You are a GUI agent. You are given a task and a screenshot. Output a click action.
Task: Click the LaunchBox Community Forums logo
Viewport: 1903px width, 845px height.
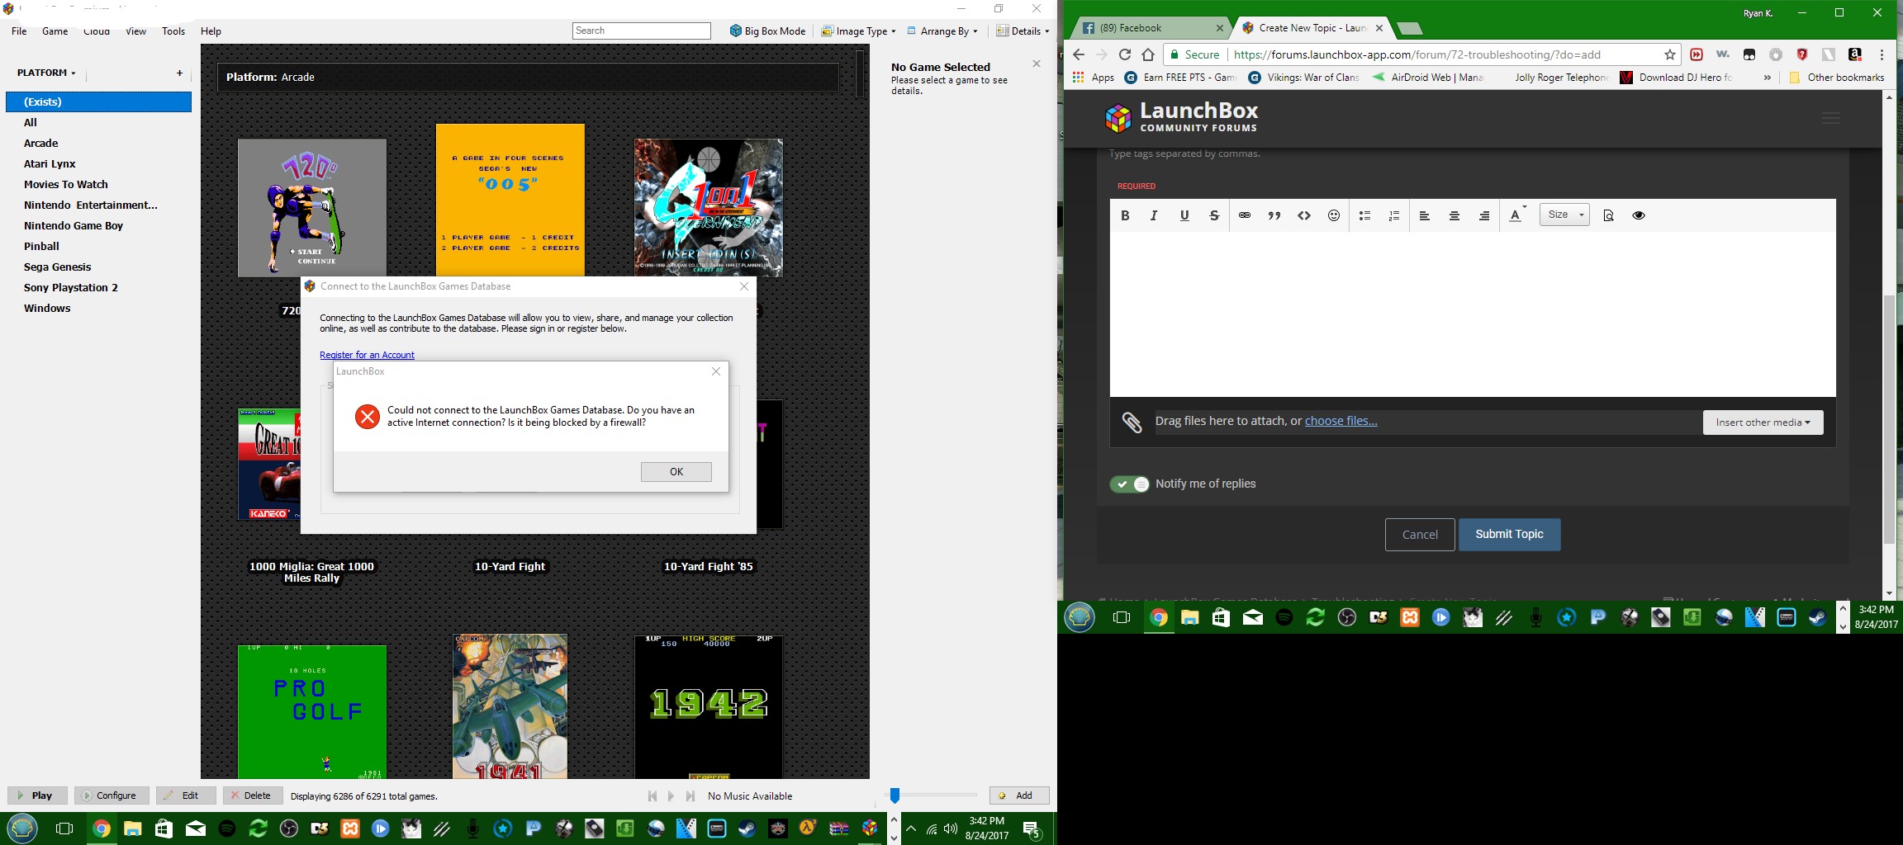(x=1181, y=117)
